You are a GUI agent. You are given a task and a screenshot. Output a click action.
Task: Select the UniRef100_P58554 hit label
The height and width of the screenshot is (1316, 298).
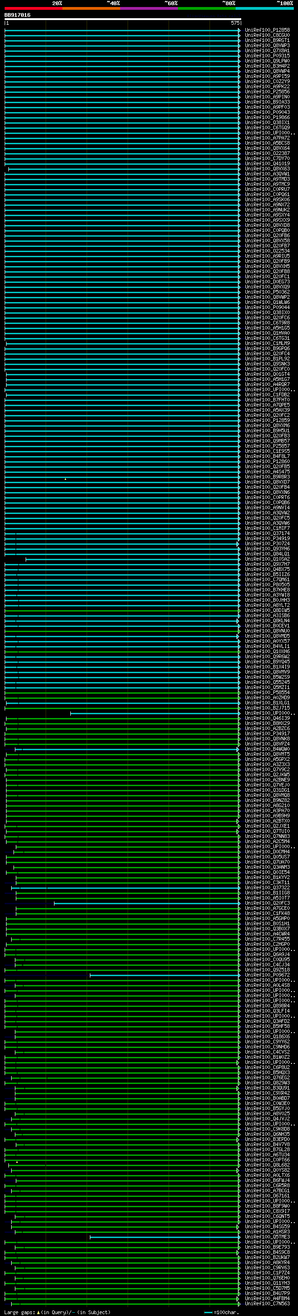[x=267, y=692]
